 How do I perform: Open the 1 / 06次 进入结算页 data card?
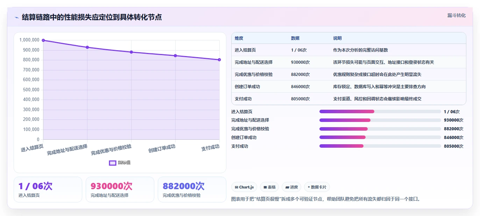(x=48, y=190)
